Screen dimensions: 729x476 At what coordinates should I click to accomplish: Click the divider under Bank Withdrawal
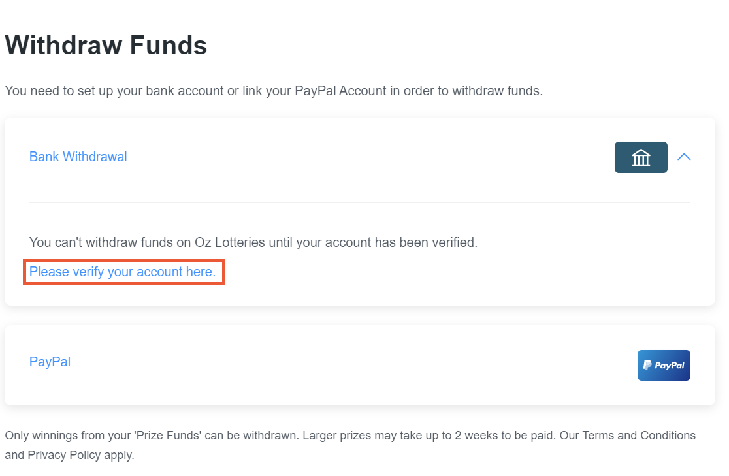[x=360, y=202]
